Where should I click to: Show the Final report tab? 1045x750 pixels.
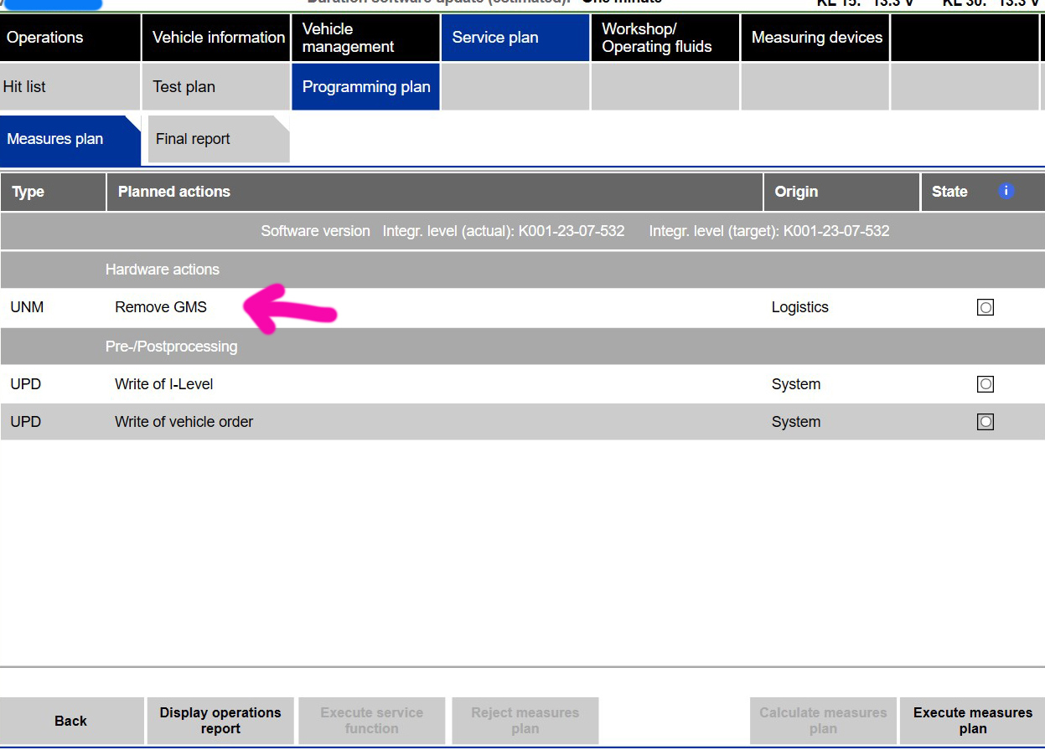pos(216,139)
